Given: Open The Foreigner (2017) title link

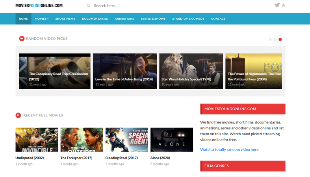Looking at the screenshot, I should pos(76,158).
